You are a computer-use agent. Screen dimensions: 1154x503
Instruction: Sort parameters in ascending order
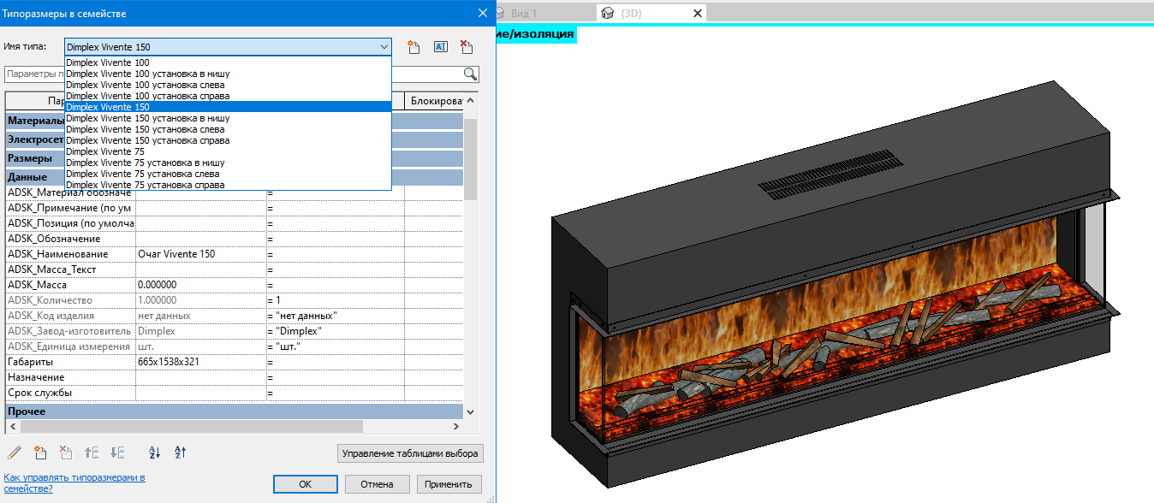tap(155, 453)
